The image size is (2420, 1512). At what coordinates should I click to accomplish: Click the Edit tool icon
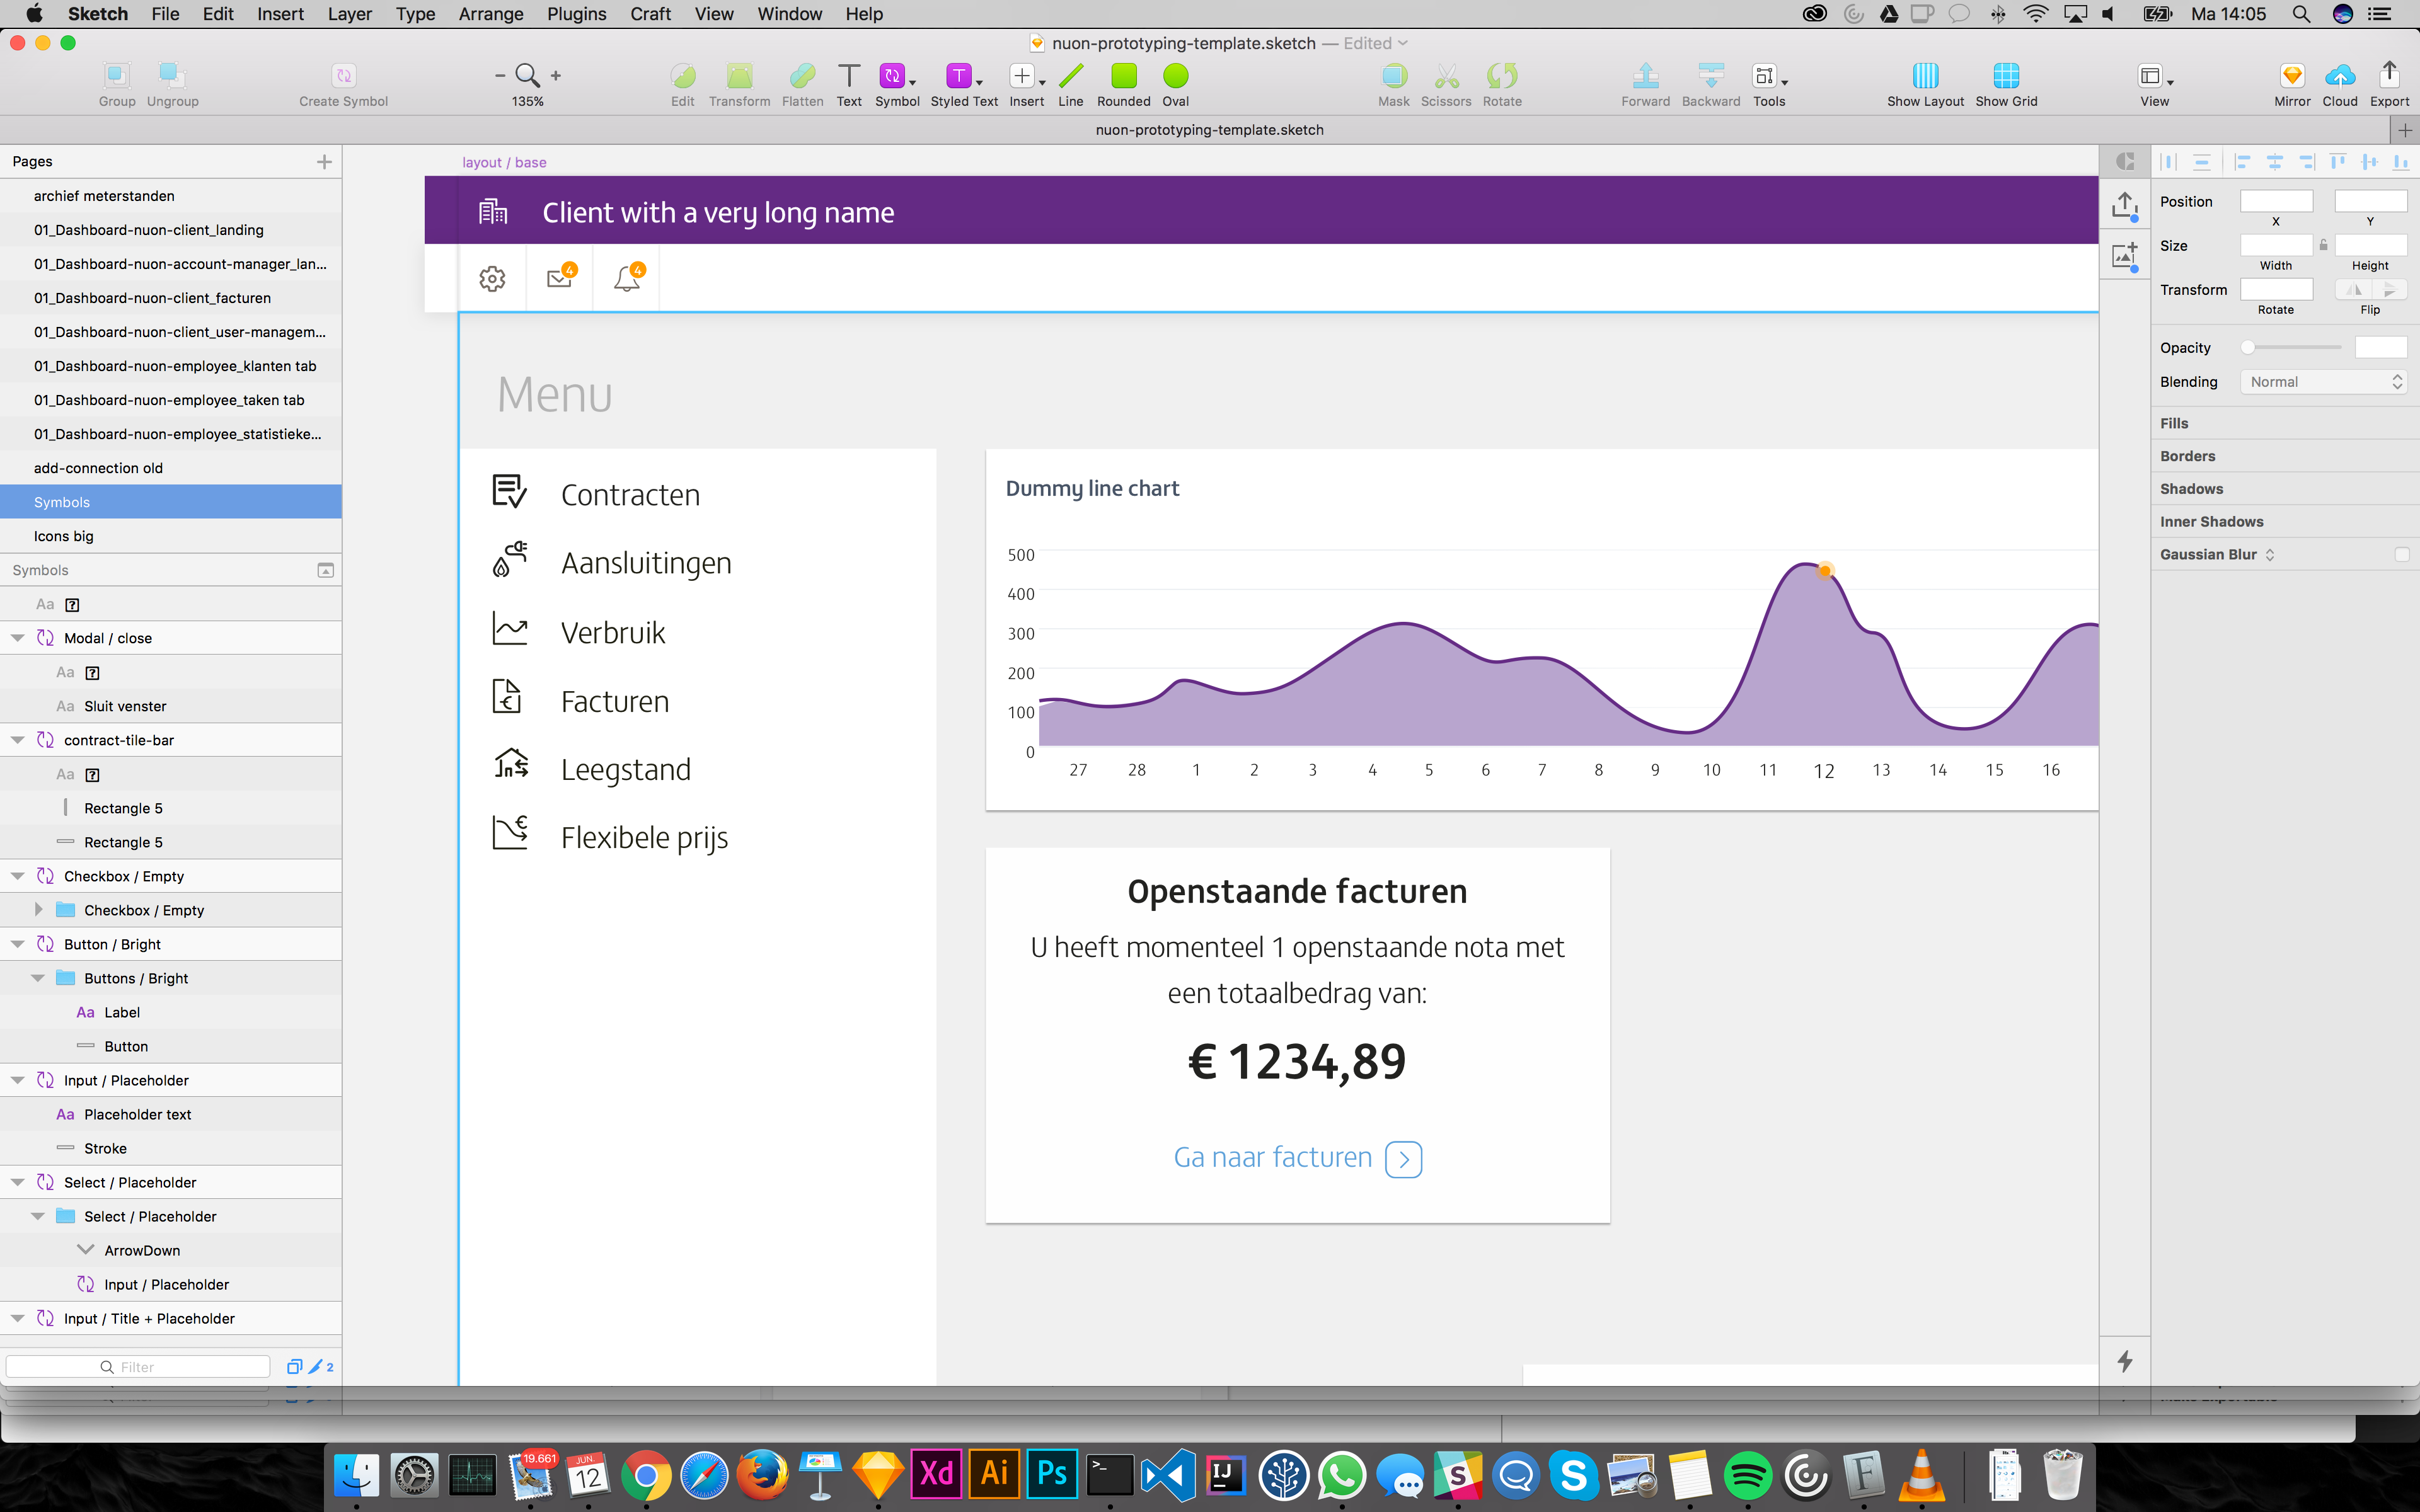click(683, 76)
